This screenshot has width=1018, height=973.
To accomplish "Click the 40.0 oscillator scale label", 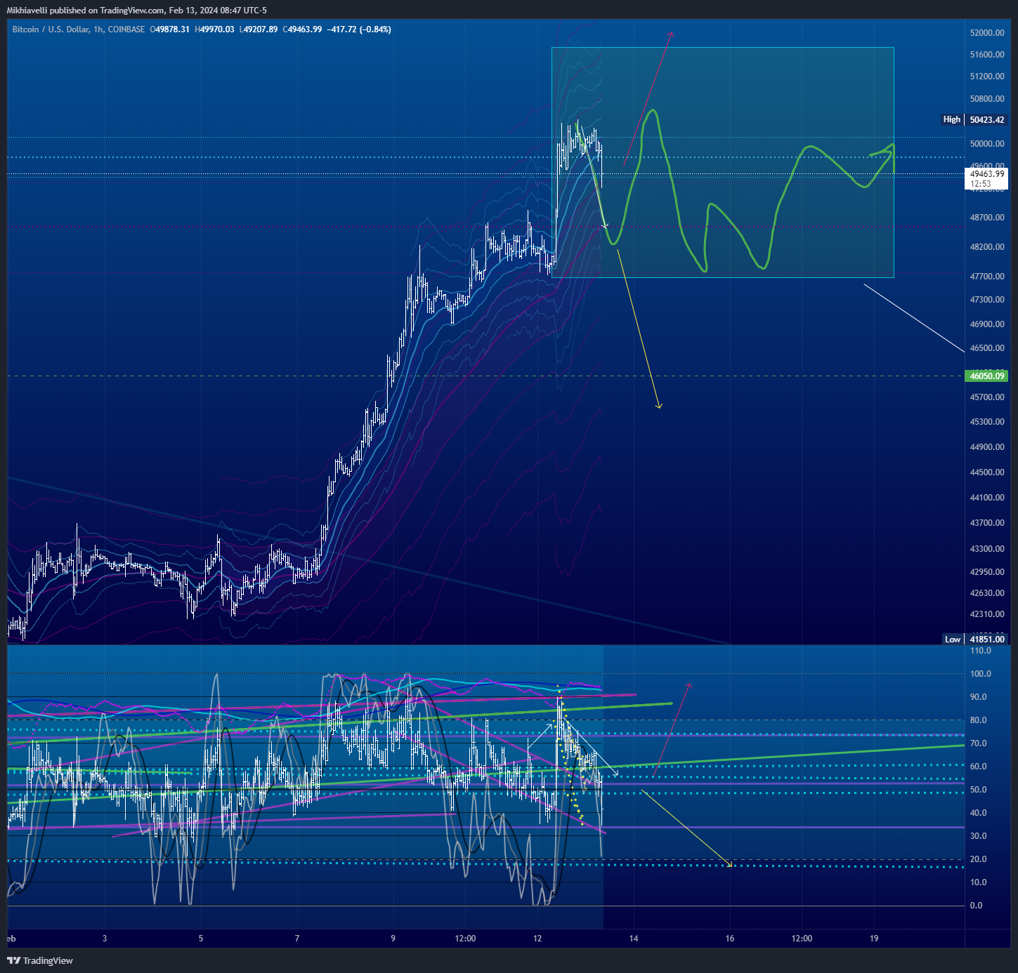I will click(979, 813).
